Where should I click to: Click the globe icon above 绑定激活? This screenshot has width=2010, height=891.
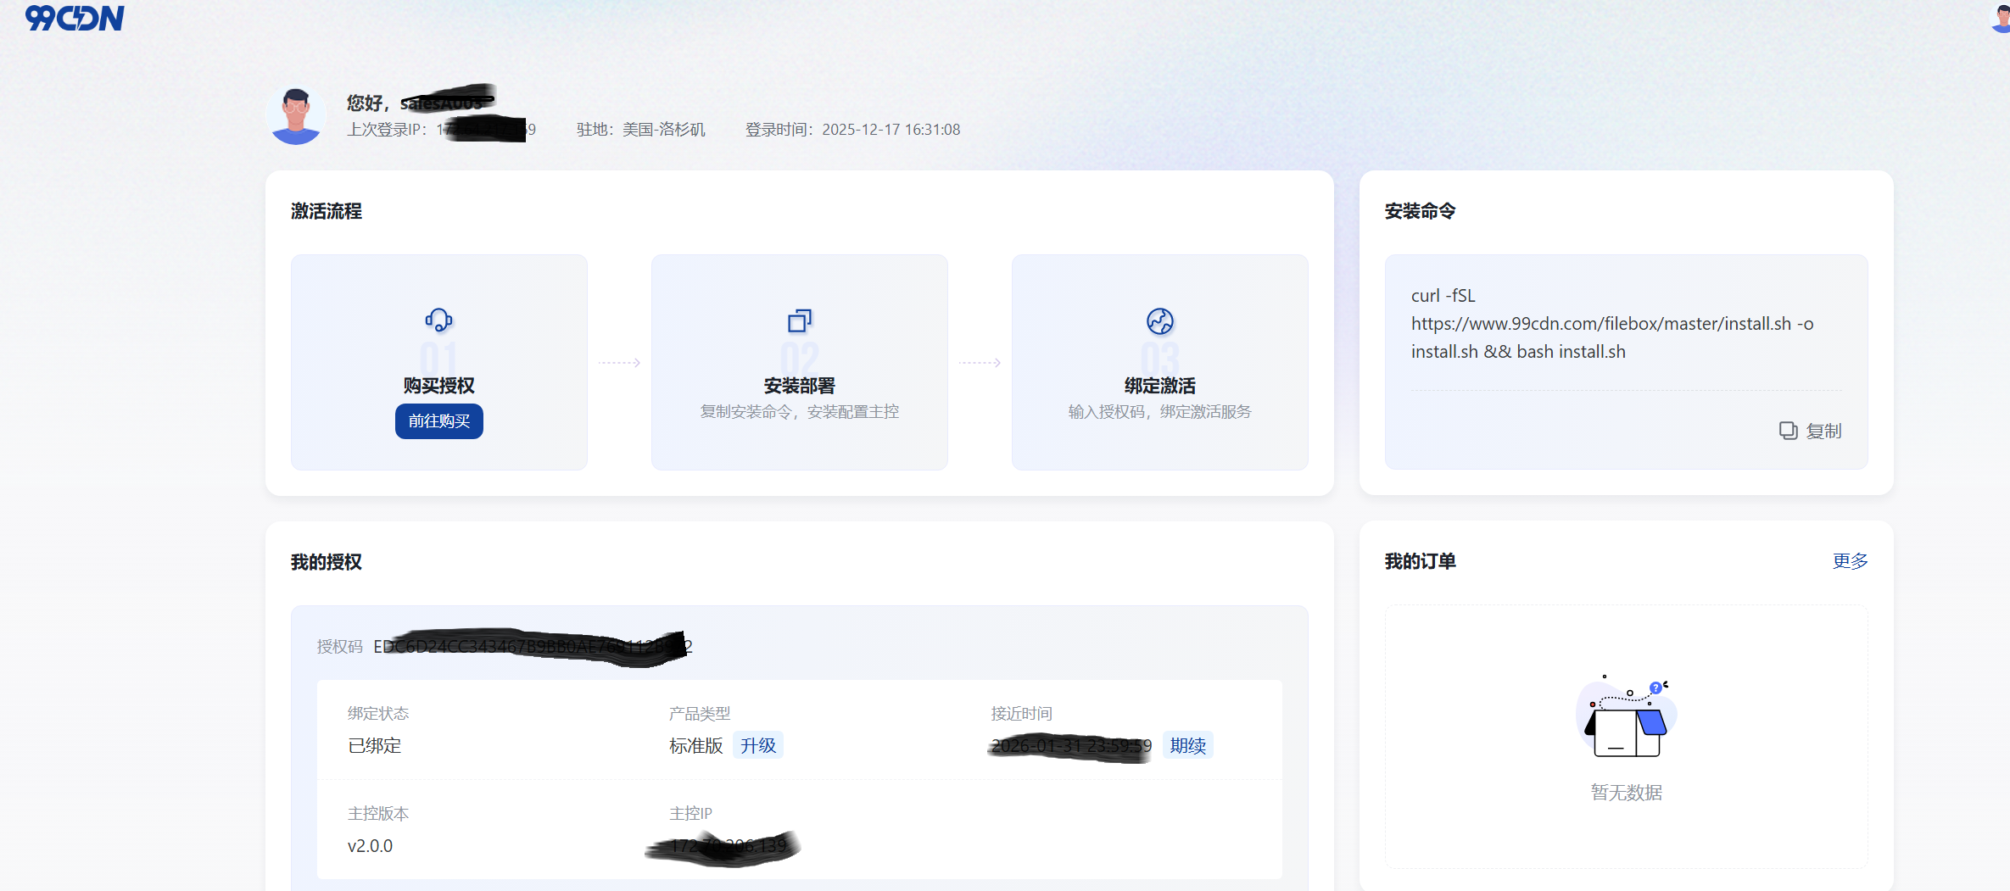pos(1159,321)
